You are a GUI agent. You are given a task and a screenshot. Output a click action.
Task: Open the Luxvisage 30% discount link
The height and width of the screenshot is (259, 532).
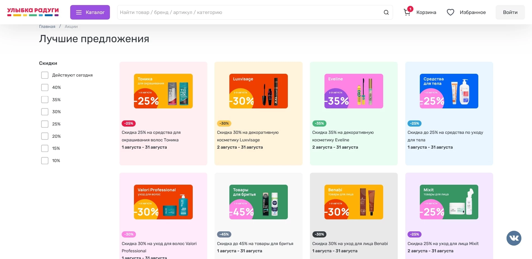coord(248,136)
